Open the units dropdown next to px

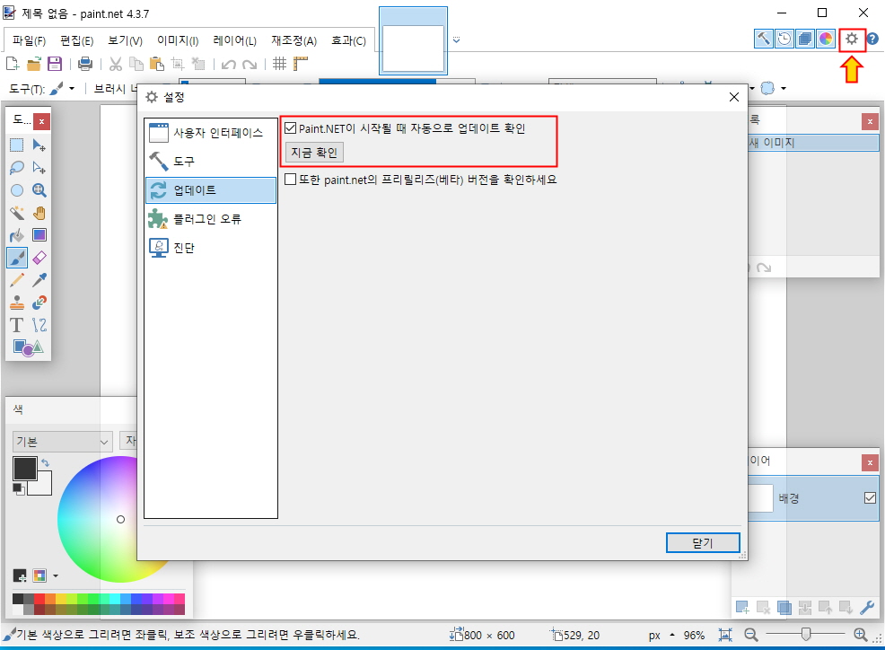coord(671,635)
